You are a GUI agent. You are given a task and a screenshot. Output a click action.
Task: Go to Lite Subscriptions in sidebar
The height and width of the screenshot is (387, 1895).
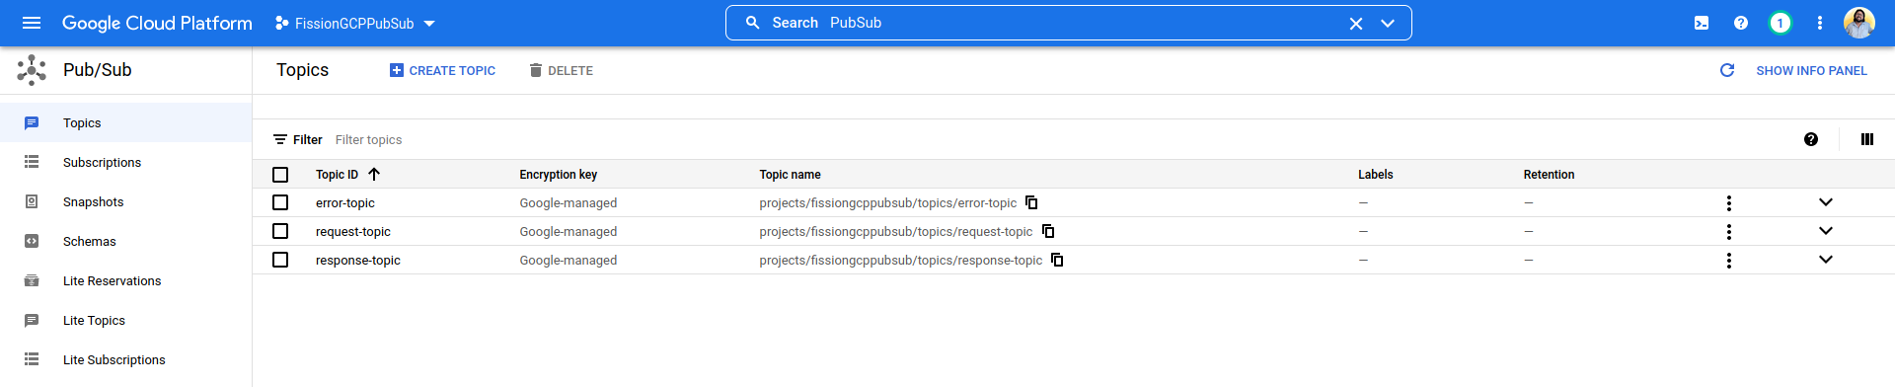125,359
